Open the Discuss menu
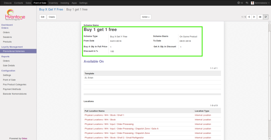Image resolution: width=271 pixels, height=140 pixels. point(8,3)
